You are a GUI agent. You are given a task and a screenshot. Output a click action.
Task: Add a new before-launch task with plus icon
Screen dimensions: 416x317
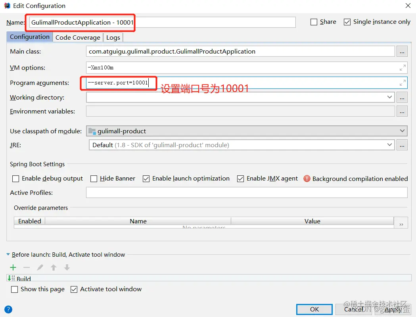[x=13, y=267]
